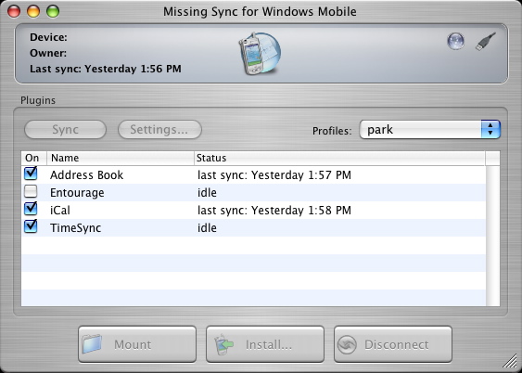Minimize window with the yellow button

(x=33, y=11)
